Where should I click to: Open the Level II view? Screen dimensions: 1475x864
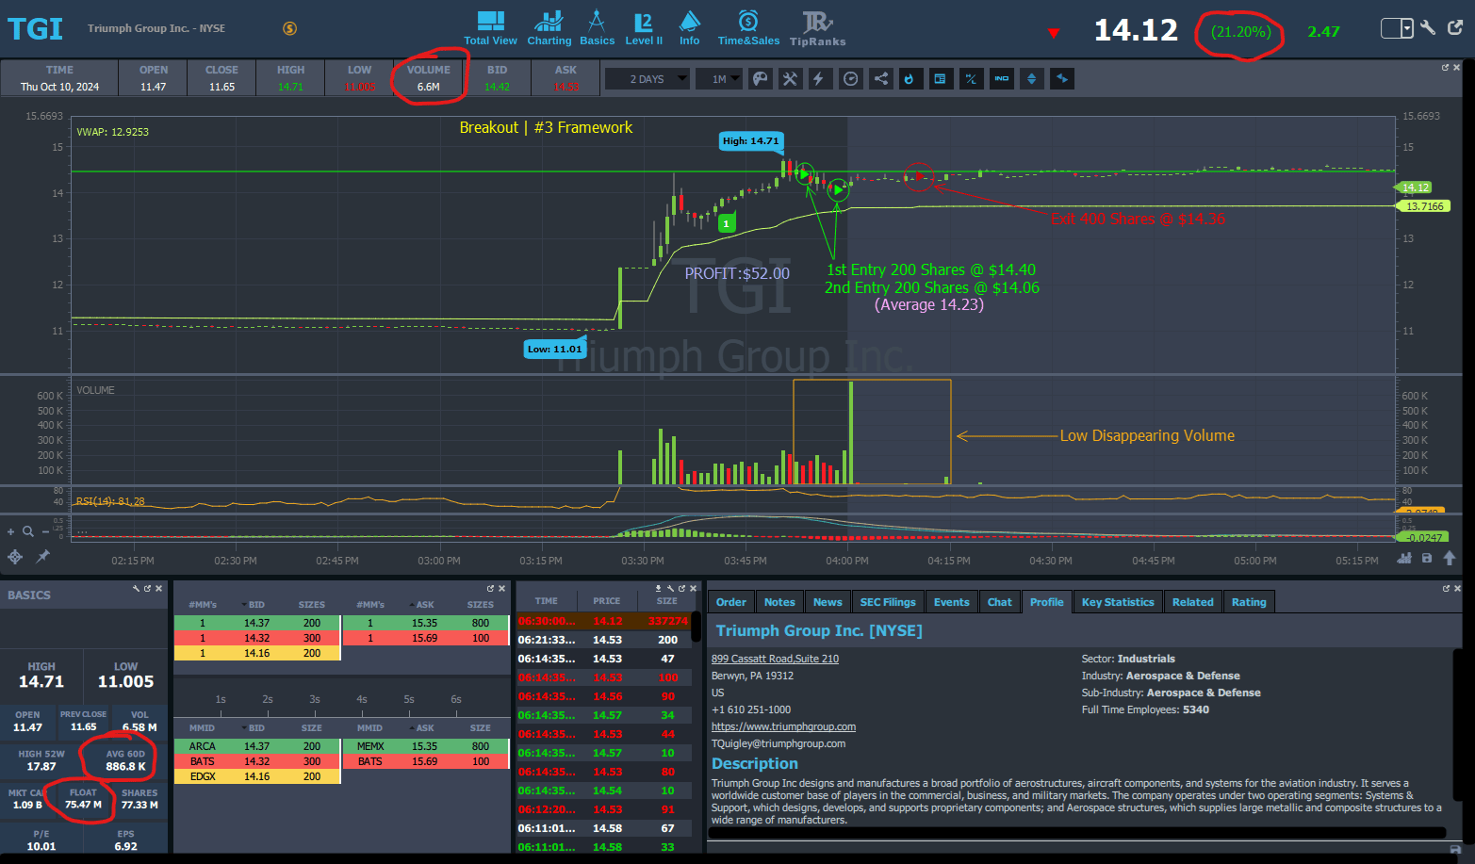(644, 28)
